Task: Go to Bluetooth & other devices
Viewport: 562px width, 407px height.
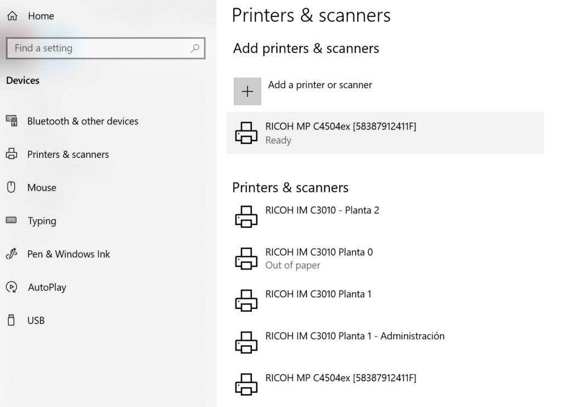Action: click(82, 121)
